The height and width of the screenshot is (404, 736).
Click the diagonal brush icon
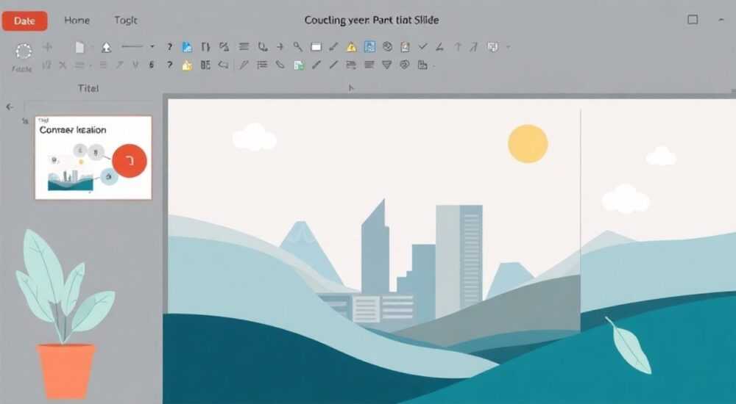point(333,46)
